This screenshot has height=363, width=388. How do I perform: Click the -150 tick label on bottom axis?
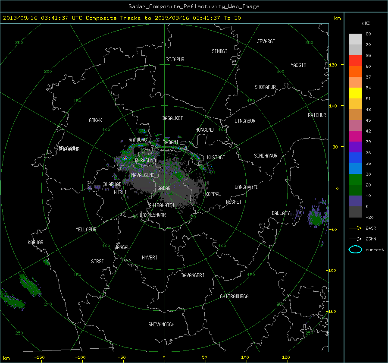[x=39, y=357]
